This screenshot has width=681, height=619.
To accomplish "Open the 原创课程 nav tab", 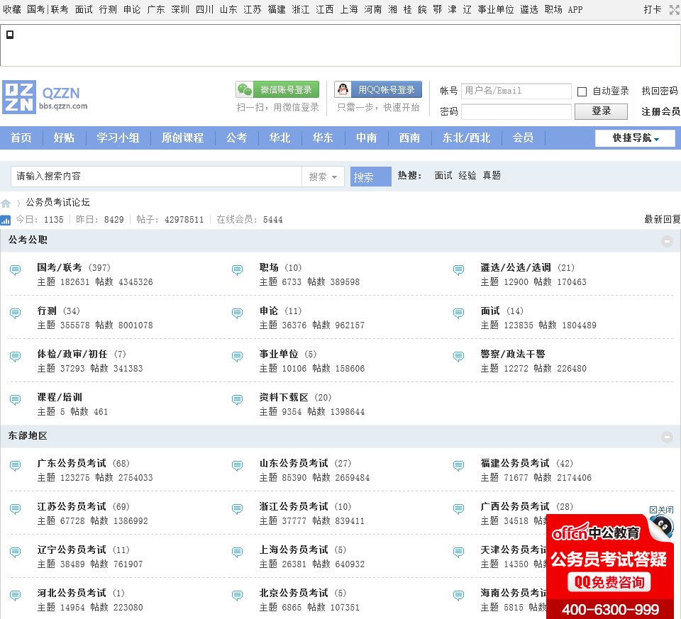I will click(183, 138).
